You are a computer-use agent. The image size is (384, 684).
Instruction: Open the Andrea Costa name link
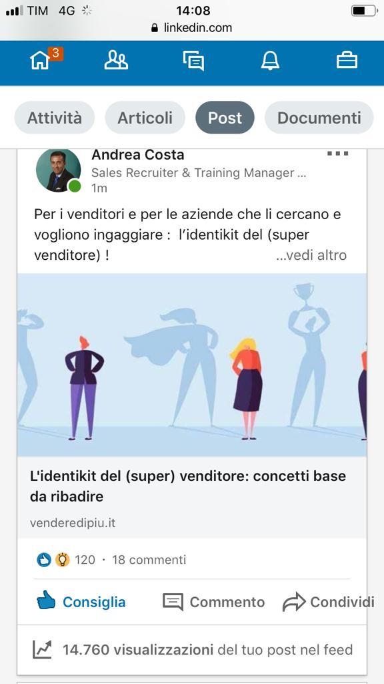pyautogui.click(x=137, y=155)
